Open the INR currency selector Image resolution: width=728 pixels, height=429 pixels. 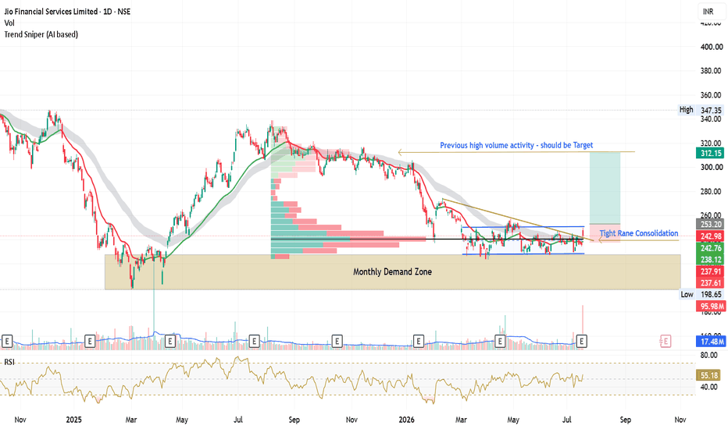tap(708, 12)
